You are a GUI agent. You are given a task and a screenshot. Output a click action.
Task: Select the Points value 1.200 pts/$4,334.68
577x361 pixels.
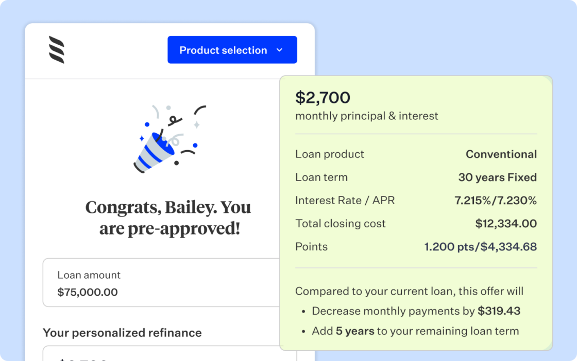[481, 247]
